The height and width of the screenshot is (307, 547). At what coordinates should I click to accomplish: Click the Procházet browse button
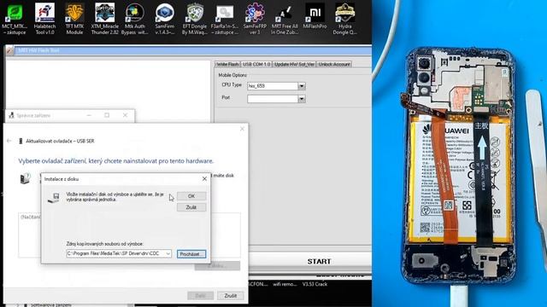click(x=191, y=254)
